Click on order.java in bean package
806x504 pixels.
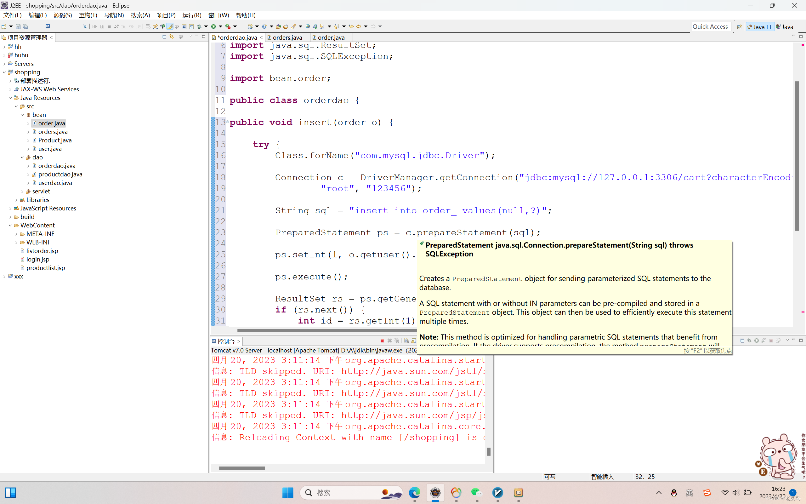(50, 123)
